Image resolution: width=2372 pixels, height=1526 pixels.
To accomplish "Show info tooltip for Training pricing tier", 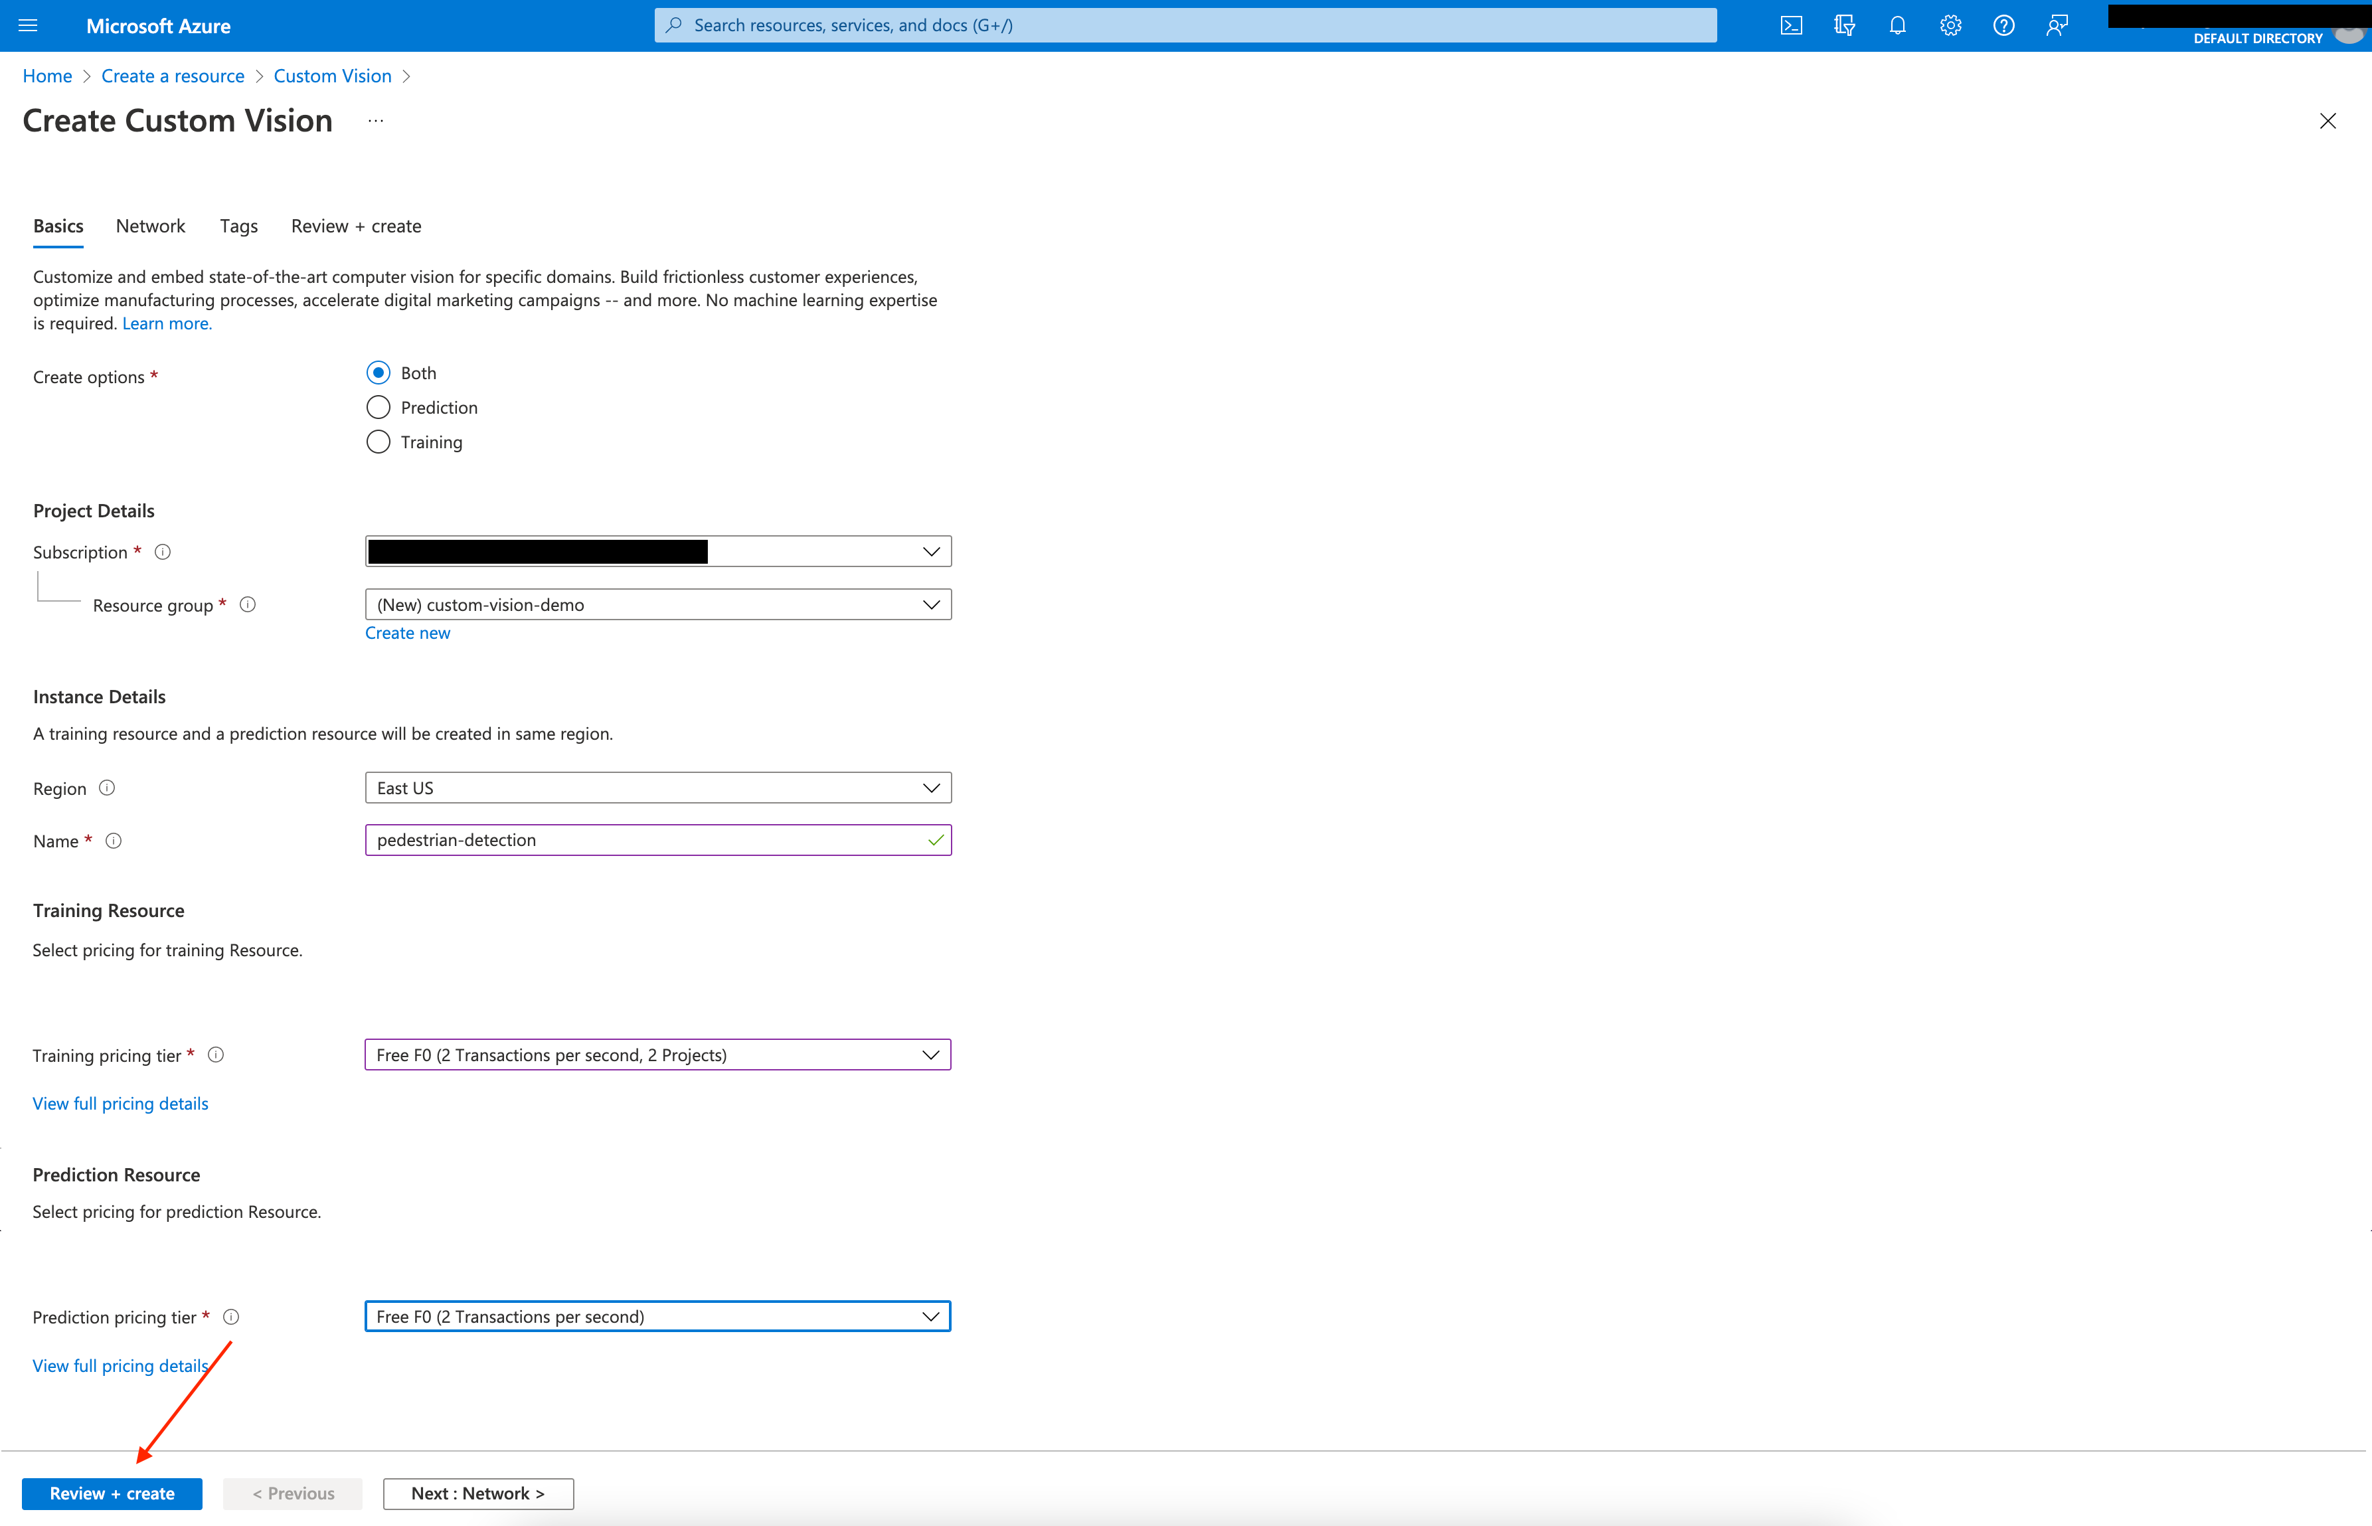I will 216,1055.
